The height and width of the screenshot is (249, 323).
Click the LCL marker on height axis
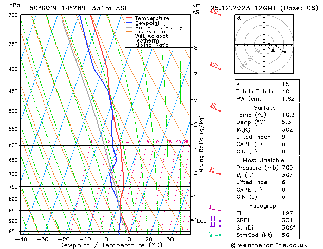(x=201, y=221)
